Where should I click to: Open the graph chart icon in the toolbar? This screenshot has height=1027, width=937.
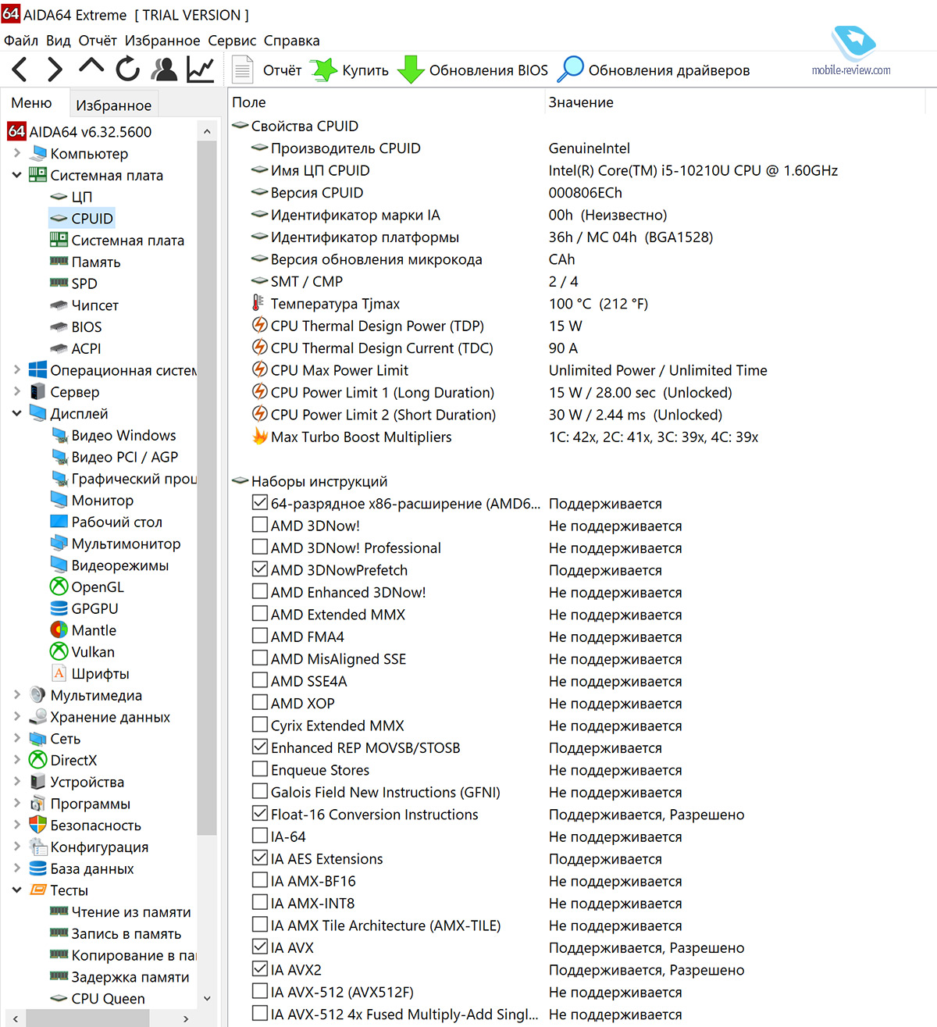pos(201,70)
